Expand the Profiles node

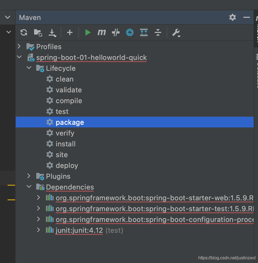[x=19, y=46]
